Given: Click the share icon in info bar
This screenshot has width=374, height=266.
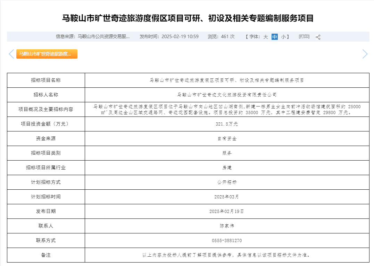Looking at the screenshot, I should pyautogui.click(x=318, y=37).
